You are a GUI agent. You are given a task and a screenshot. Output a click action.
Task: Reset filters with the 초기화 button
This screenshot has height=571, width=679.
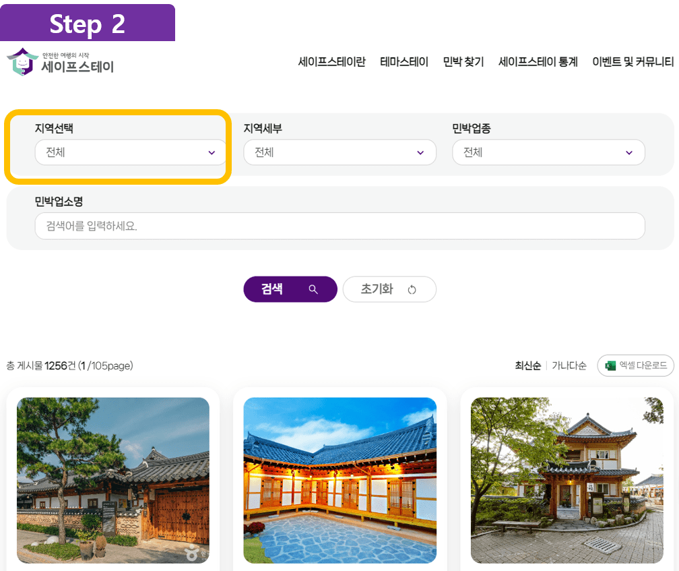(x=389, y=289)
